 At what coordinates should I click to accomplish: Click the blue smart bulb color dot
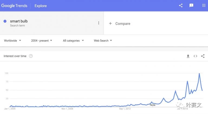pos(5,21)
